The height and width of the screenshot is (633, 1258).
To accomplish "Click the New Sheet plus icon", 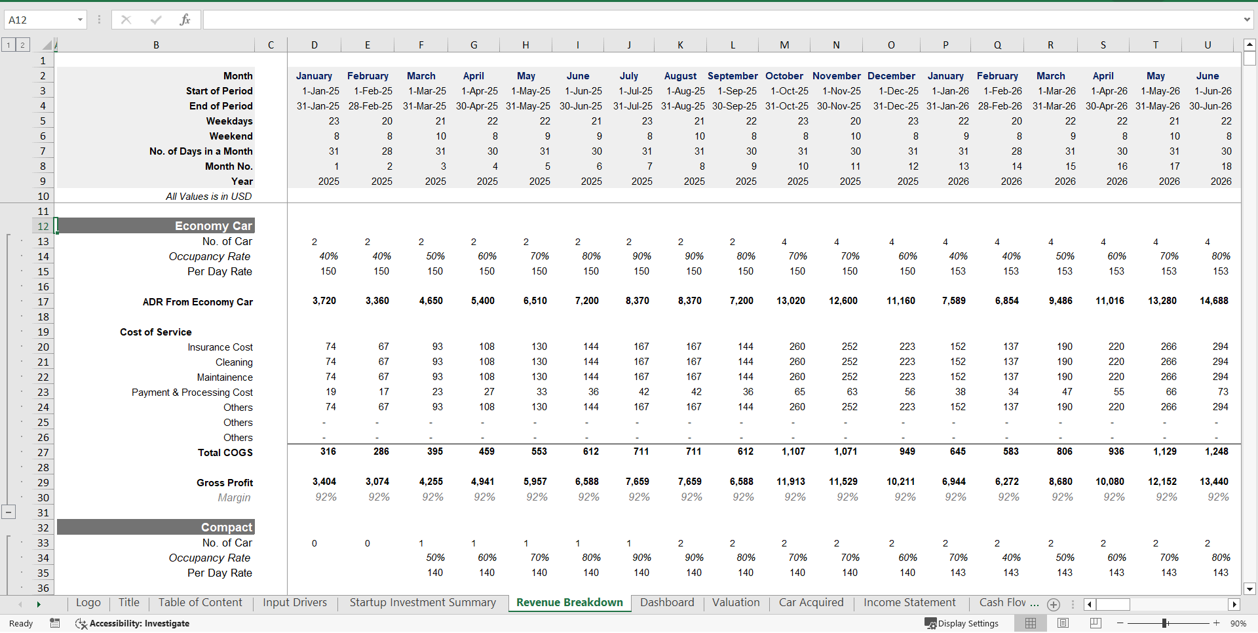I will (1054, 604).
